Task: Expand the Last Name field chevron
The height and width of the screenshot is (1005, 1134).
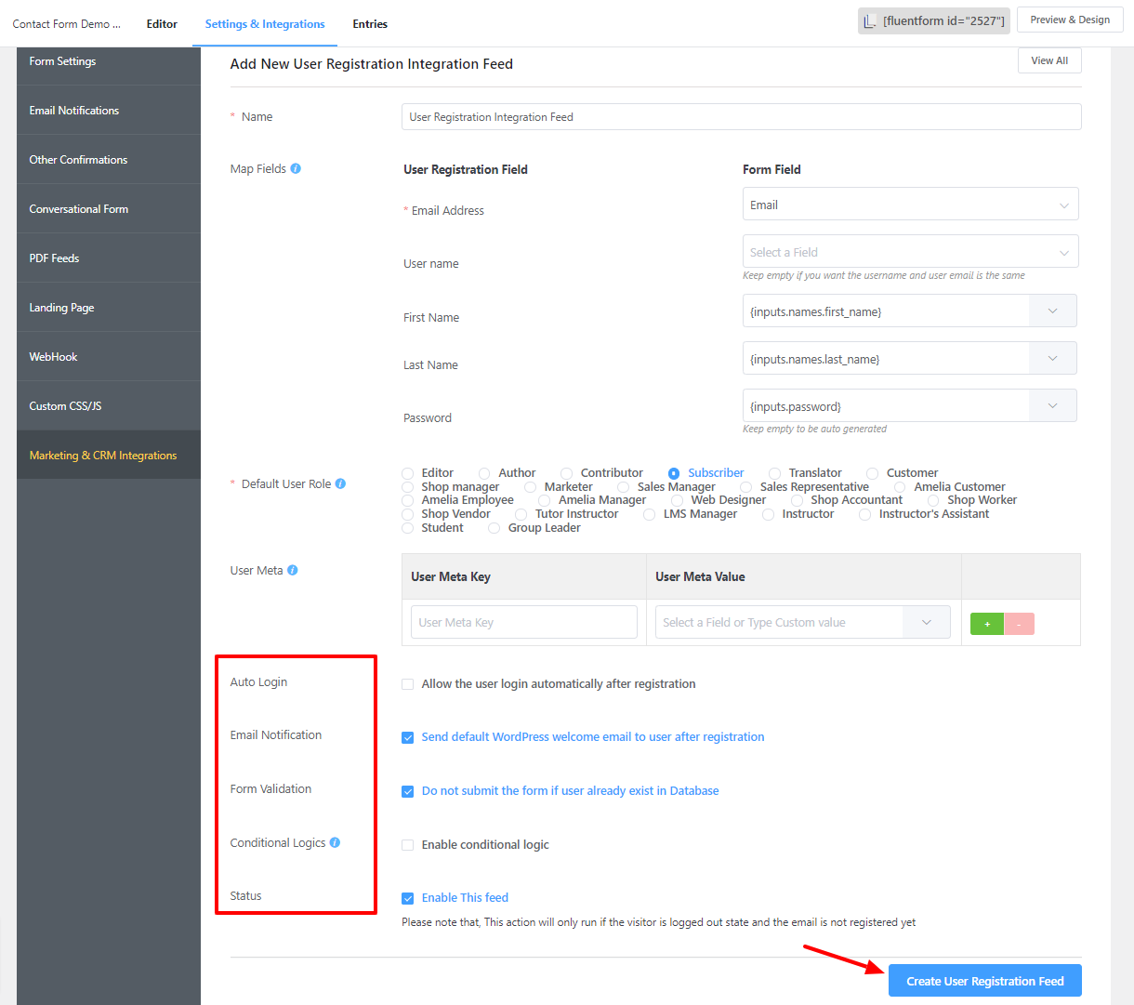Action: coord(1053,359)
